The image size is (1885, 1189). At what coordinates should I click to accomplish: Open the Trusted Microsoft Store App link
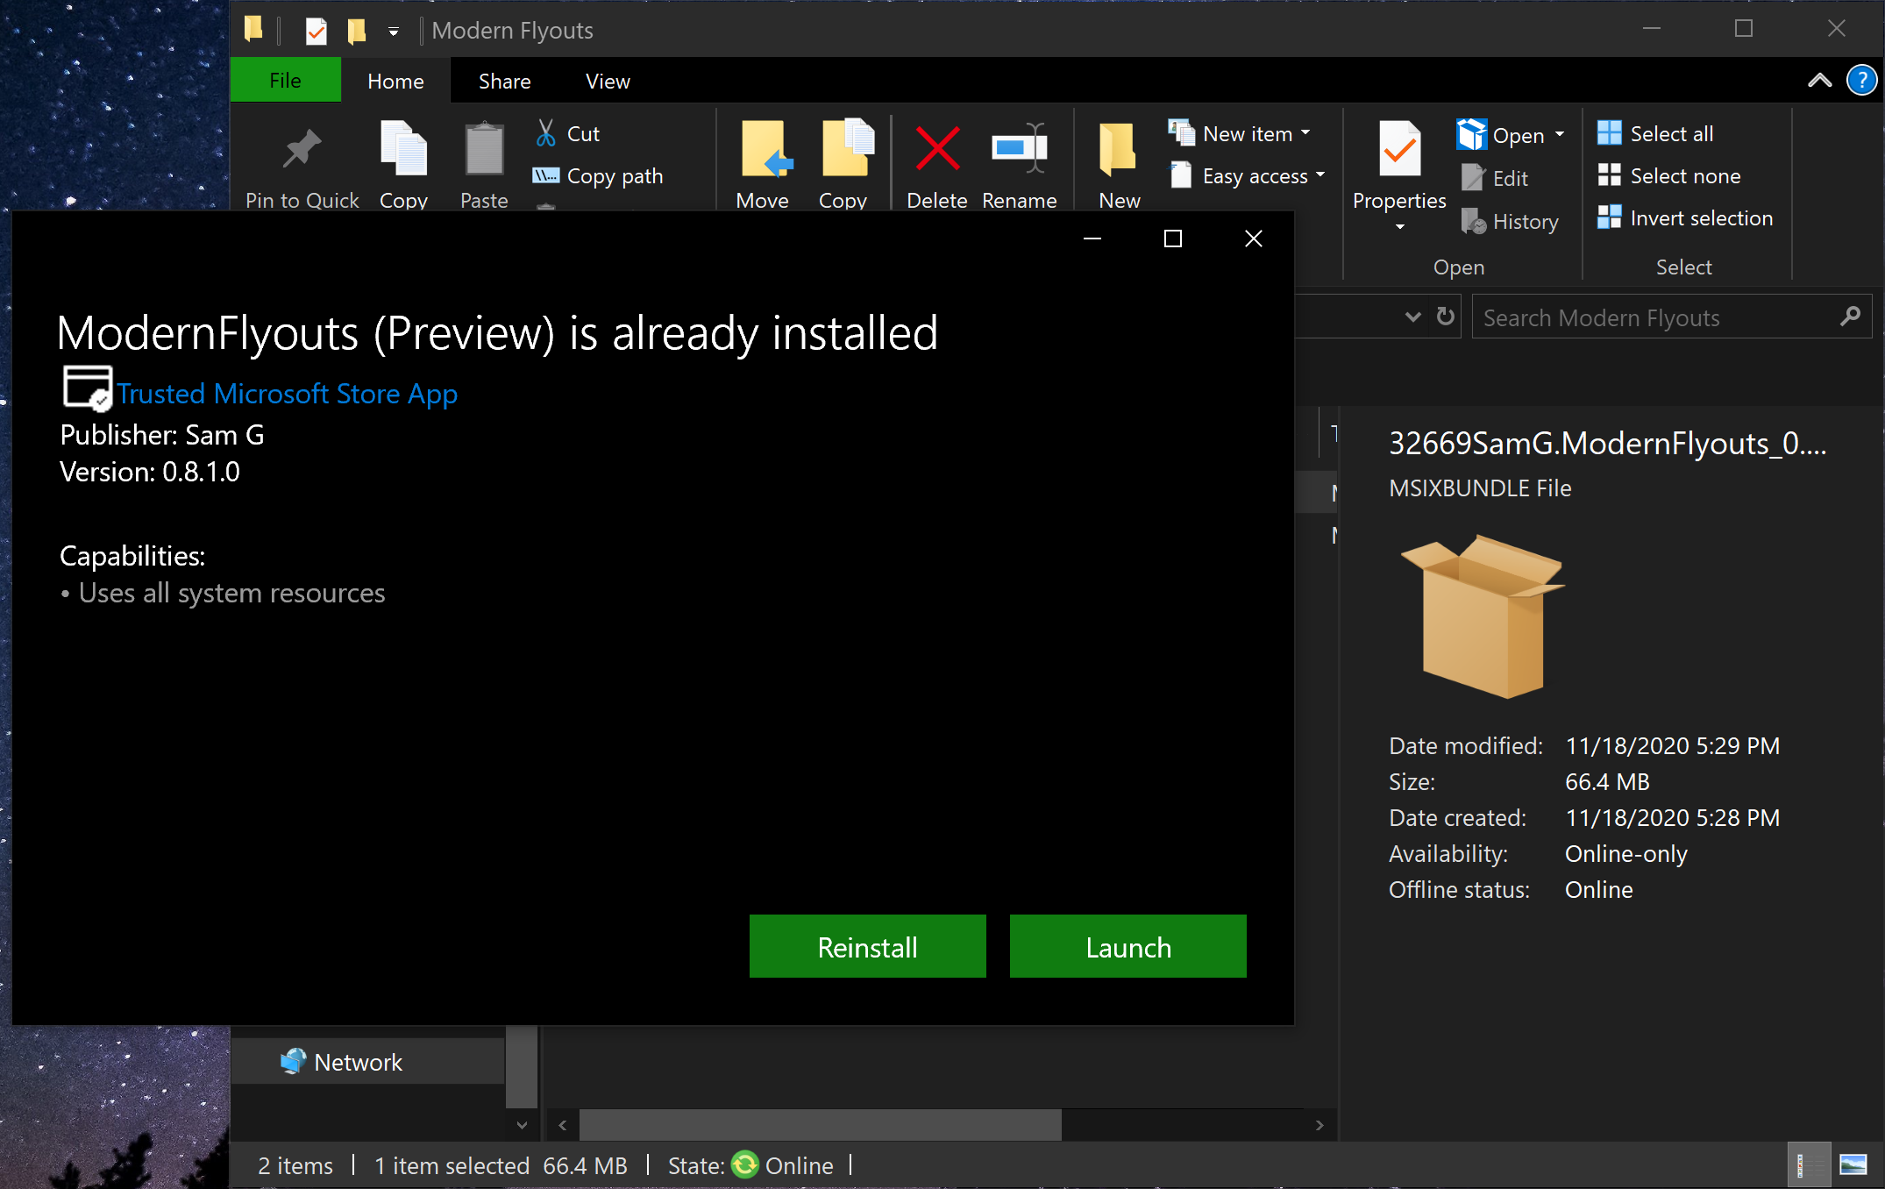pos(287,393)
